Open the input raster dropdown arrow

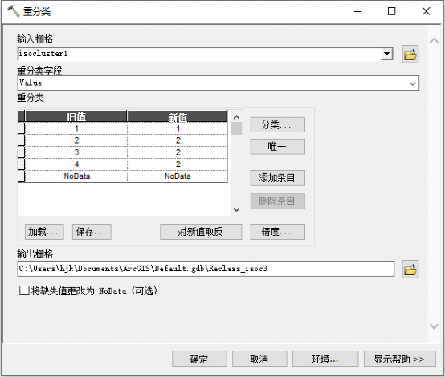point(386,54)
